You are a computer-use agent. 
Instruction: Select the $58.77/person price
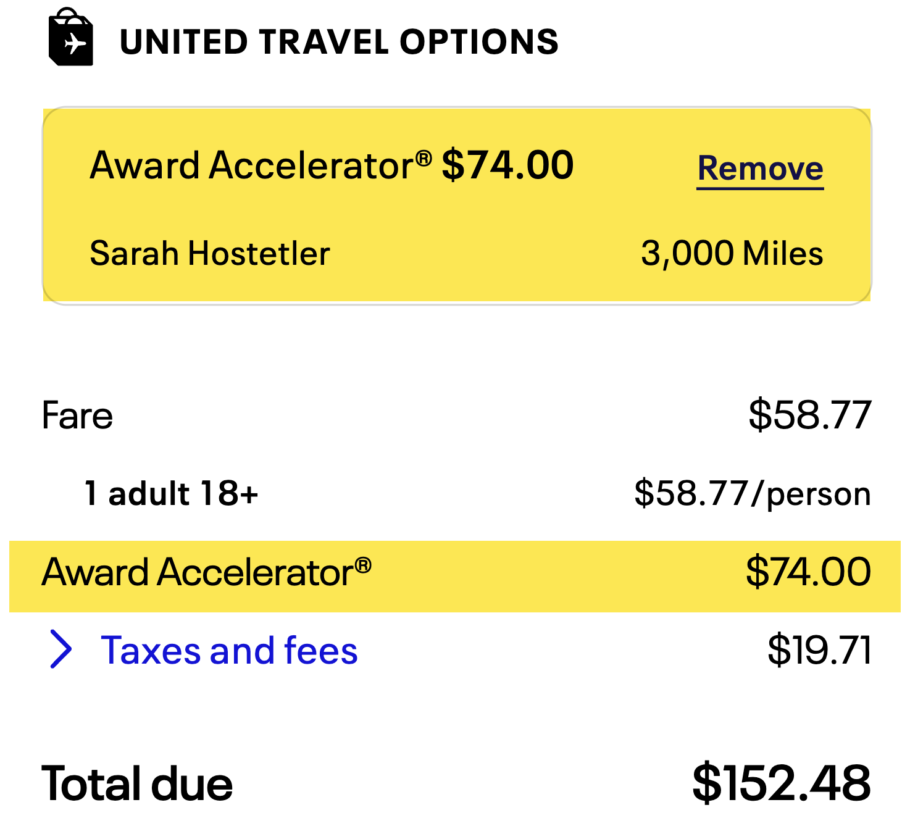752,492
